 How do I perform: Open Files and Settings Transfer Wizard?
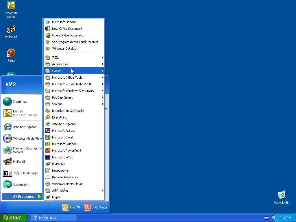pyautogui.click(x=22, y=150)
